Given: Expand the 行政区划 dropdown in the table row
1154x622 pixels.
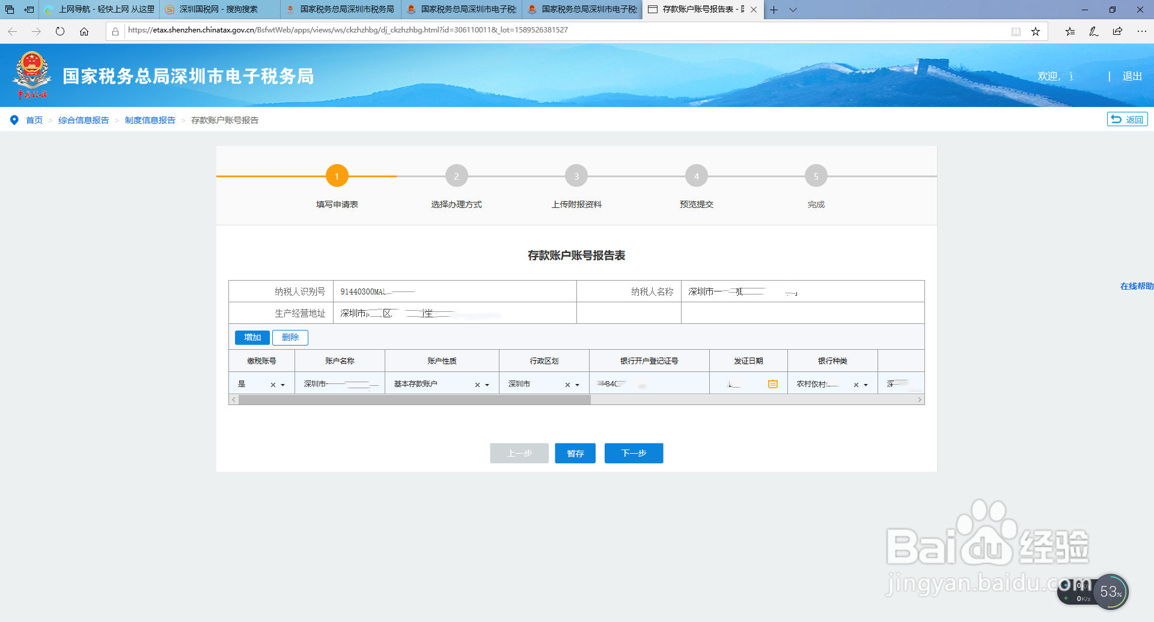Looking at the screenshot, I should point(577,383).
